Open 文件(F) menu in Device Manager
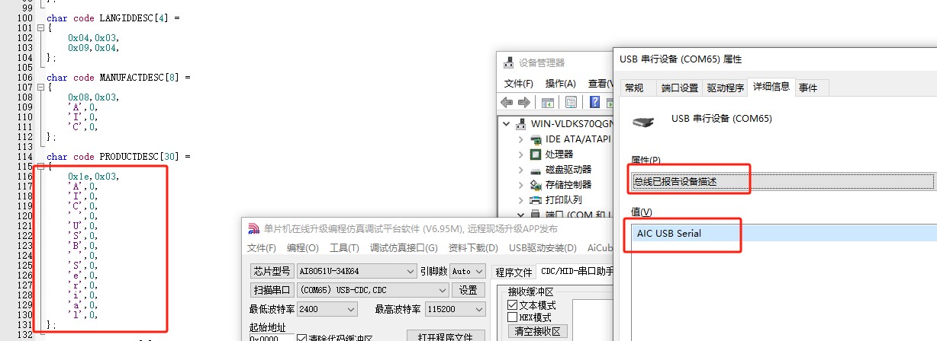The width and height of the screenshot is (937, 341). pos(519,83)
